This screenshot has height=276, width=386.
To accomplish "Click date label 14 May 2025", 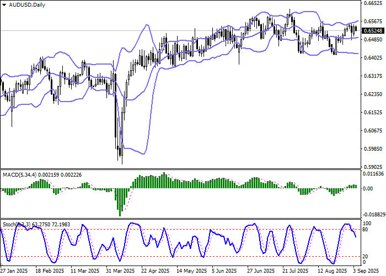I will 192,271.
